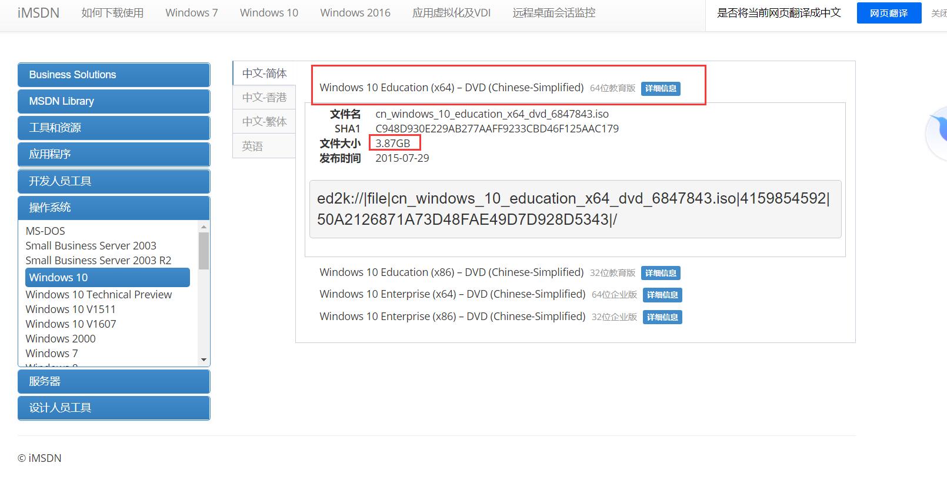The width and height of the screenshot is (947, 486).
Task: Toggle 详细信息 for Enterprise x86
Action: (662, 317)
